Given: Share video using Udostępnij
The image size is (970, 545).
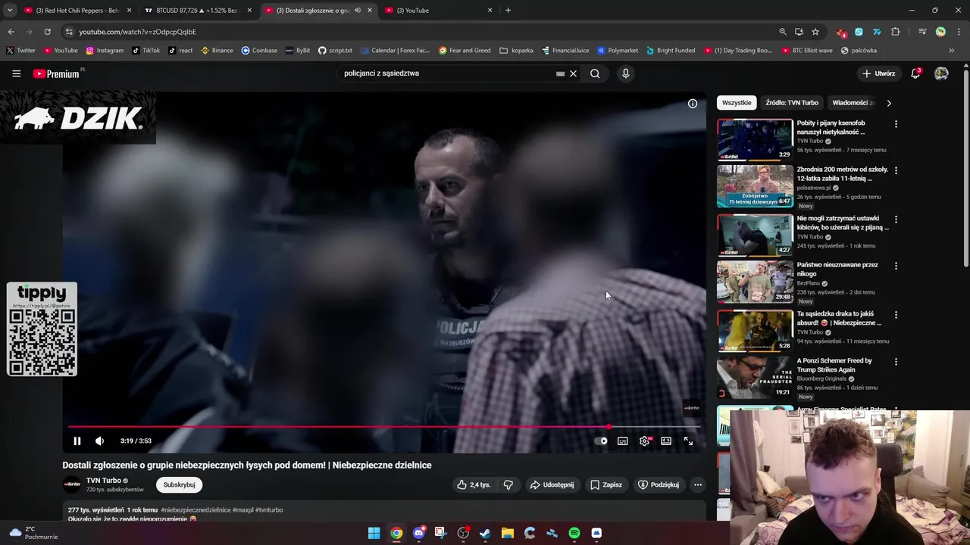Looking at the screenshot, I should tap(552, 484).
